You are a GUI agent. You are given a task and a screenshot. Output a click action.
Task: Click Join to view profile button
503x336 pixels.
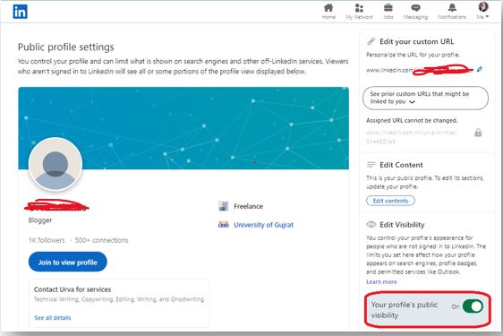(x=68, y=263)
